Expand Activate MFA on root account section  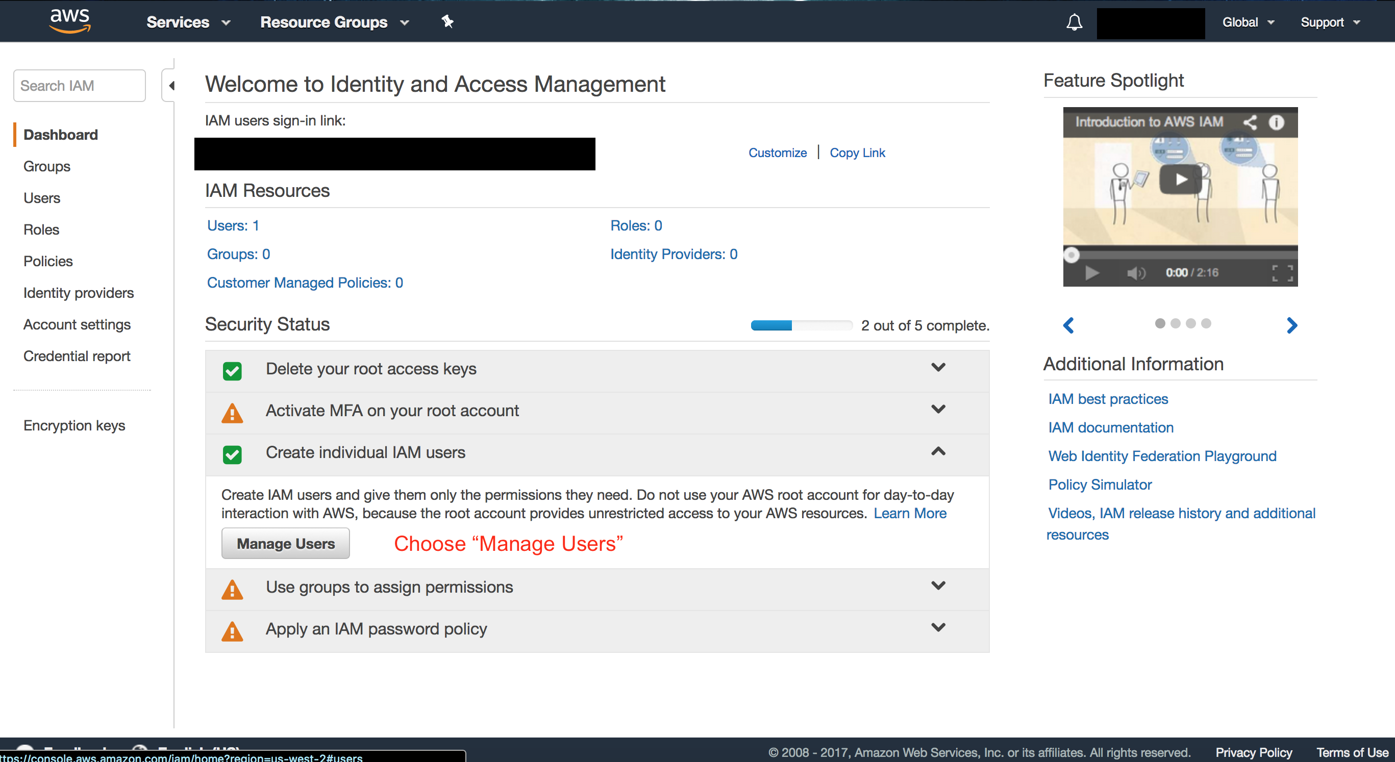tap(938, 409)
